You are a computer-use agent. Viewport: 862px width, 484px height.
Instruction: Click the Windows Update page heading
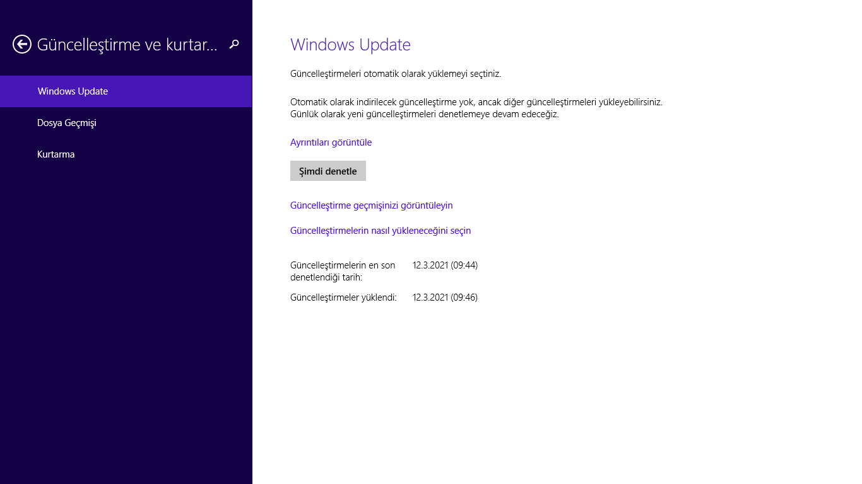pyautogui.click(x=350, y=45)
